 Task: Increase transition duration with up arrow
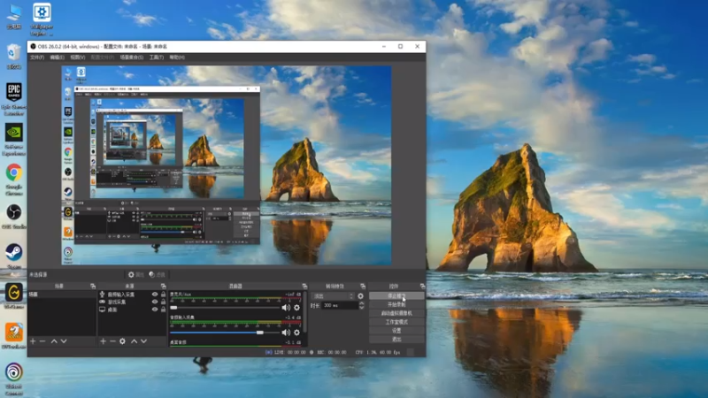tap(361, 303)
